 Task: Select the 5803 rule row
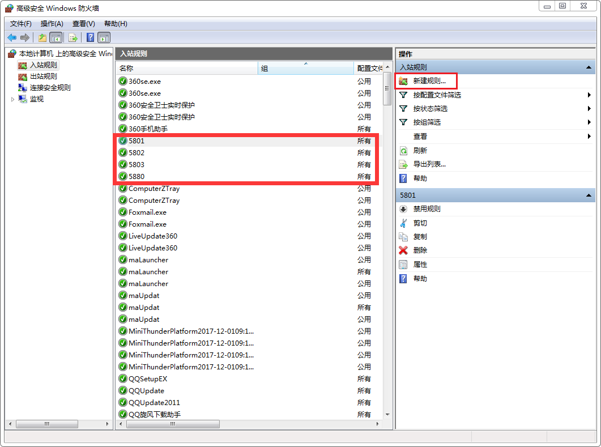point(249,164)
